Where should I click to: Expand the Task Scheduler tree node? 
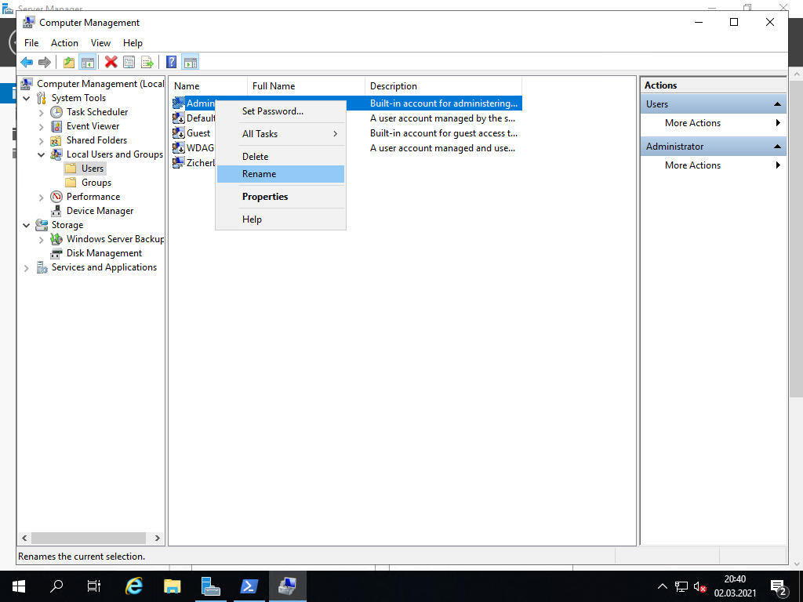[x=42, y=112]
